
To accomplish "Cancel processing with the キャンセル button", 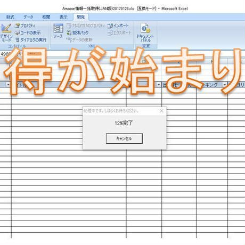I will (124, 138).
